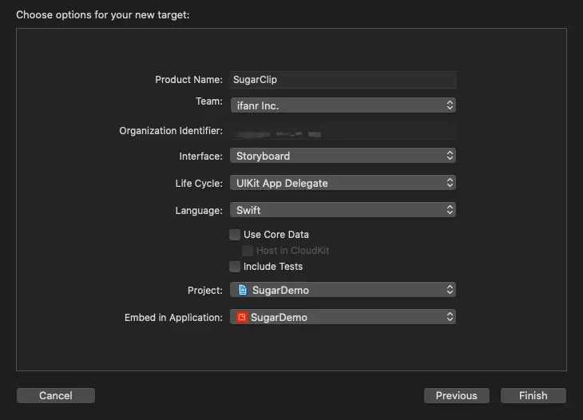Click the Product Name text field
583x420 pixels.
pyautogui.click(x=343, y=80)
